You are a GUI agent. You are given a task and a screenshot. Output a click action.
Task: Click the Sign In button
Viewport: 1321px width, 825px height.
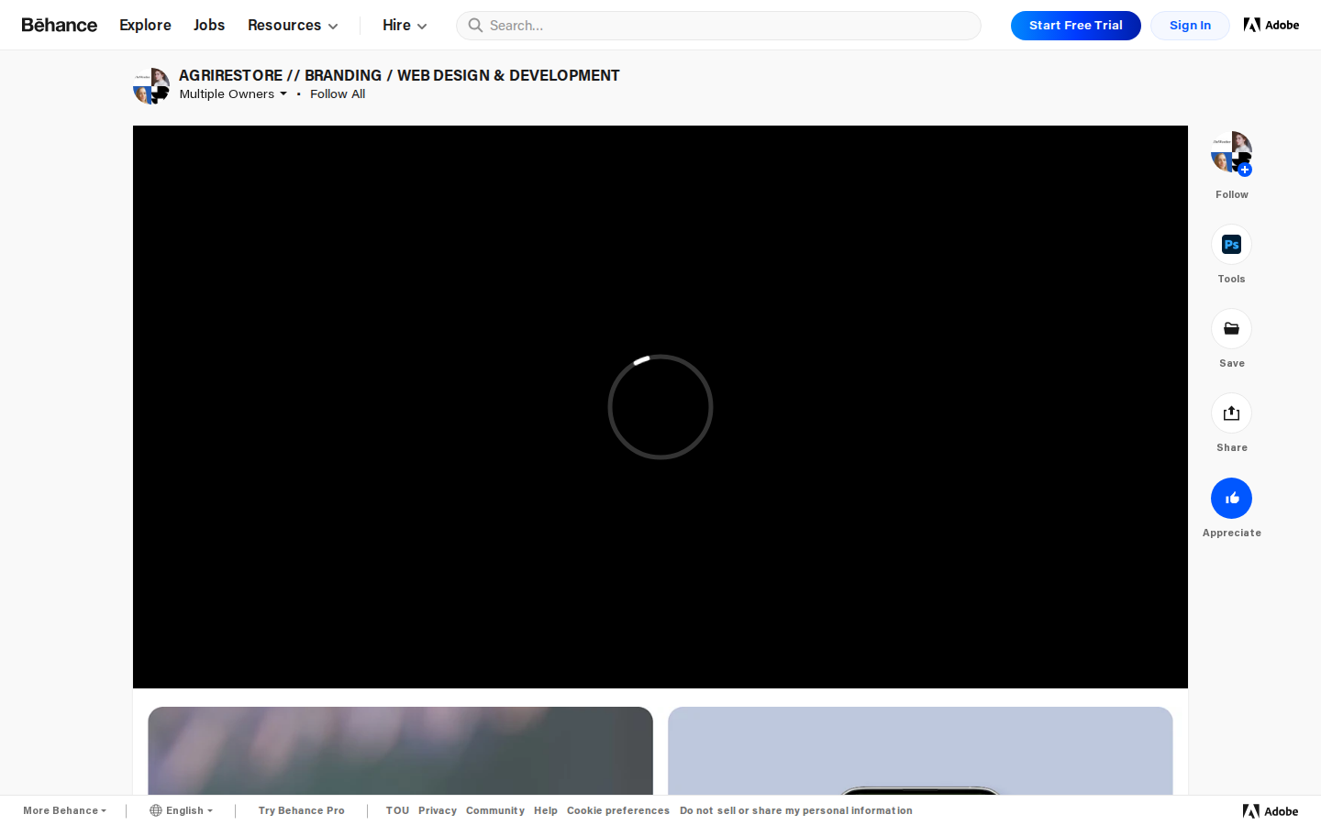point(1190,26)
